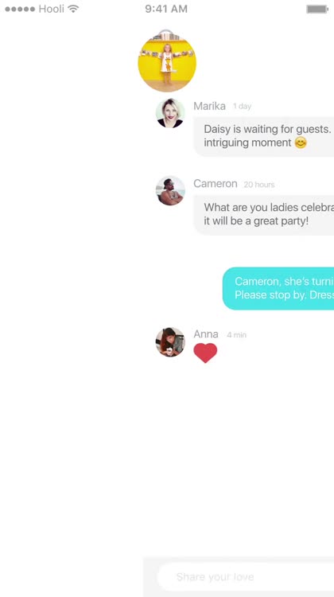334x597 pixels.
Task: Open Cameron's name link
Action: (x=216, y=184)
